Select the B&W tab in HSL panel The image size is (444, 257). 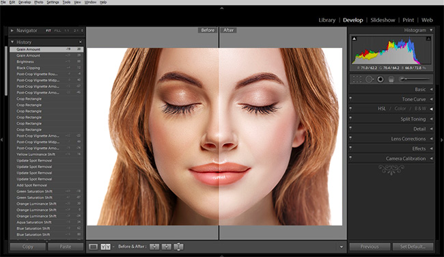[x=420, y=109]
